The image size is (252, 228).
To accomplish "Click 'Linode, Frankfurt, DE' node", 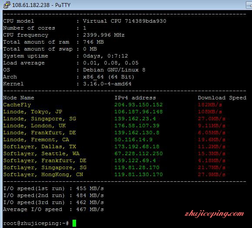I will 40,133.
